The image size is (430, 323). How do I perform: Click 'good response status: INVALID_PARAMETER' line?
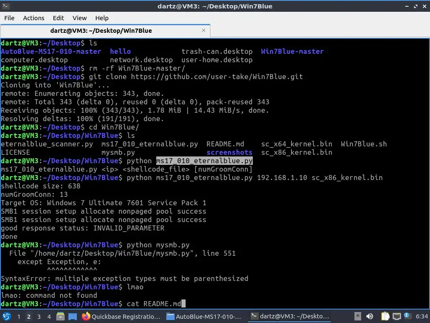(83, 228)
